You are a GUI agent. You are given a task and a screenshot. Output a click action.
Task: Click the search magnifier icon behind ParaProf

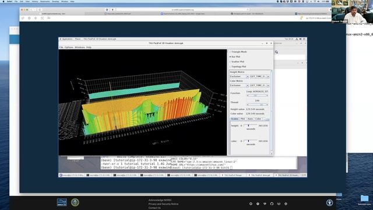[276, 52]
